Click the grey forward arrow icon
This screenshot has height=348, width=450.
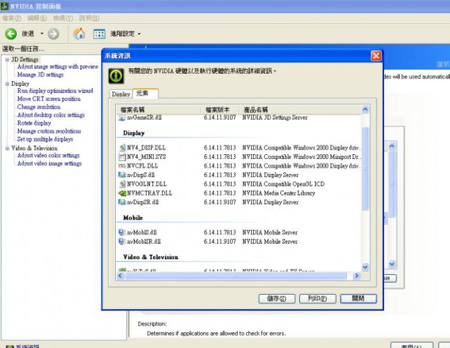click(53, 34)
